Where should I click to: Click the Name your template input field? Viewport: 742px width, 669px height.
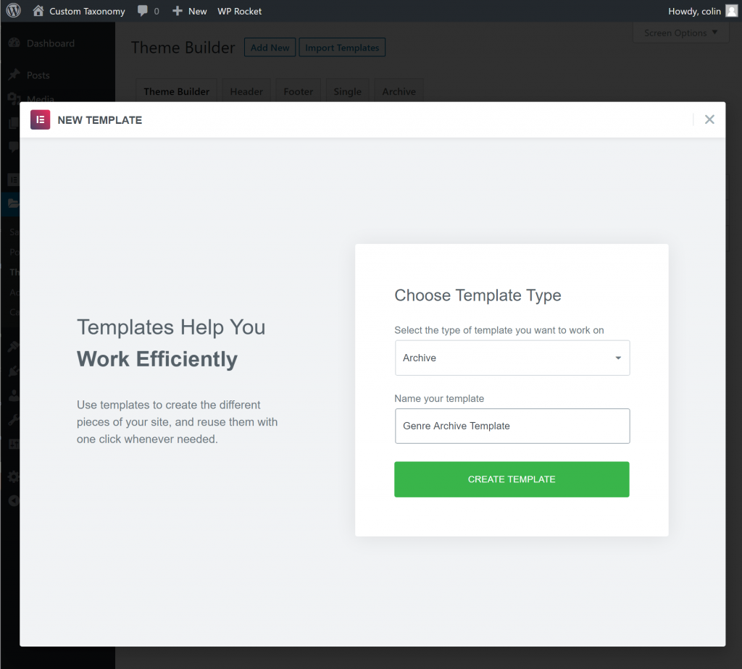(512, 426)
